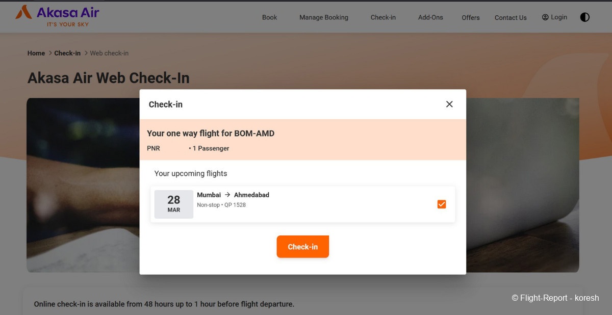
Task: Click the Web check-in breadcrumb text
Action: pyautogui.click(x=109, y=53)
